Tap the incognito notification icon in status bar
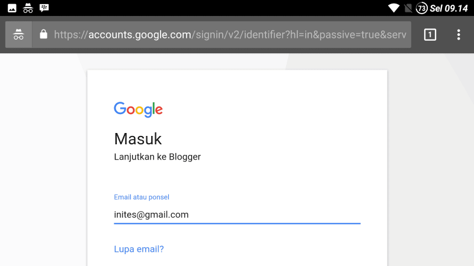 pos(28,8)
